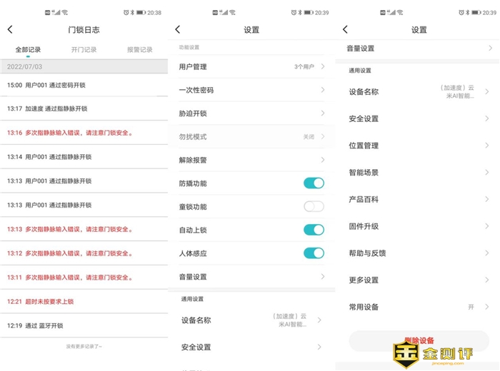Enable the 童锁功能 toggle
Image resolution: width=500 pixels, height=371 pixels.
[314, 207]
